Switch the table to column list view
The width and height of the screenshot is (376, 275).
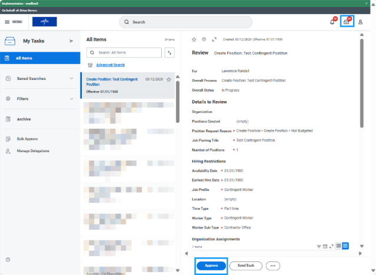click(x=338, y=246)
